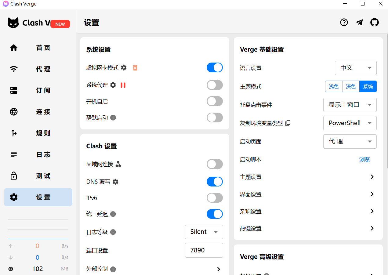Disable the 统一延迟 switch
Image resolution: width=388 pixels, height=275 pixels.
tap(215, 214)
